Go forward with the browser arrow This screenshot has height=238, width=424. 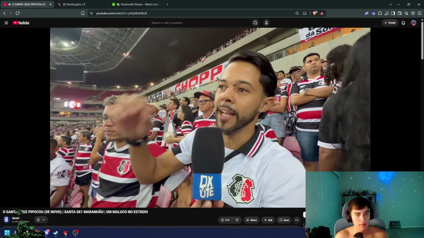pyautogui.click(x=11, y=13)
